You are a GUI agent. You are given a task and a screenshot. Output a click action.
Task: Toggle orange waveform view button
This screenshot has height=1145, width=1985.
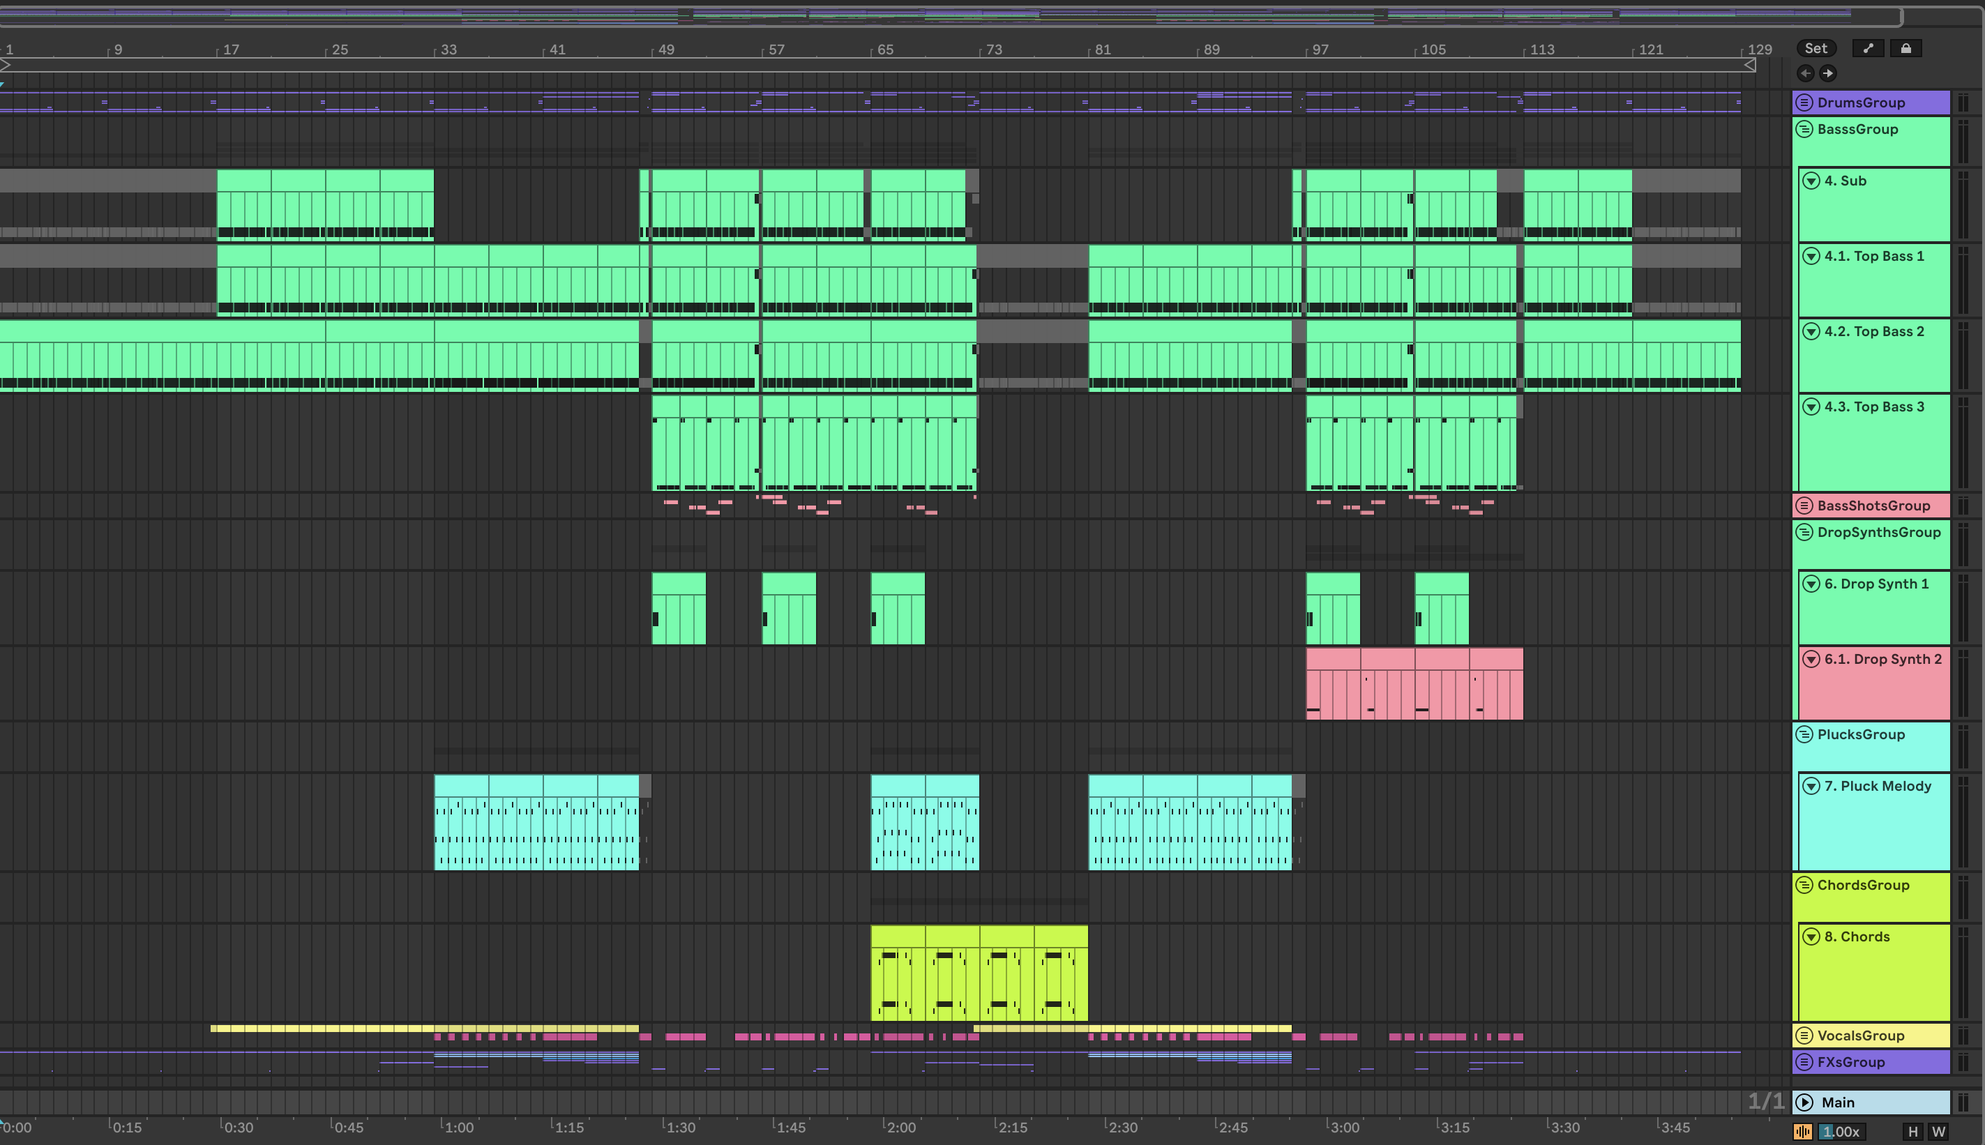(x=1802, y=1132)
